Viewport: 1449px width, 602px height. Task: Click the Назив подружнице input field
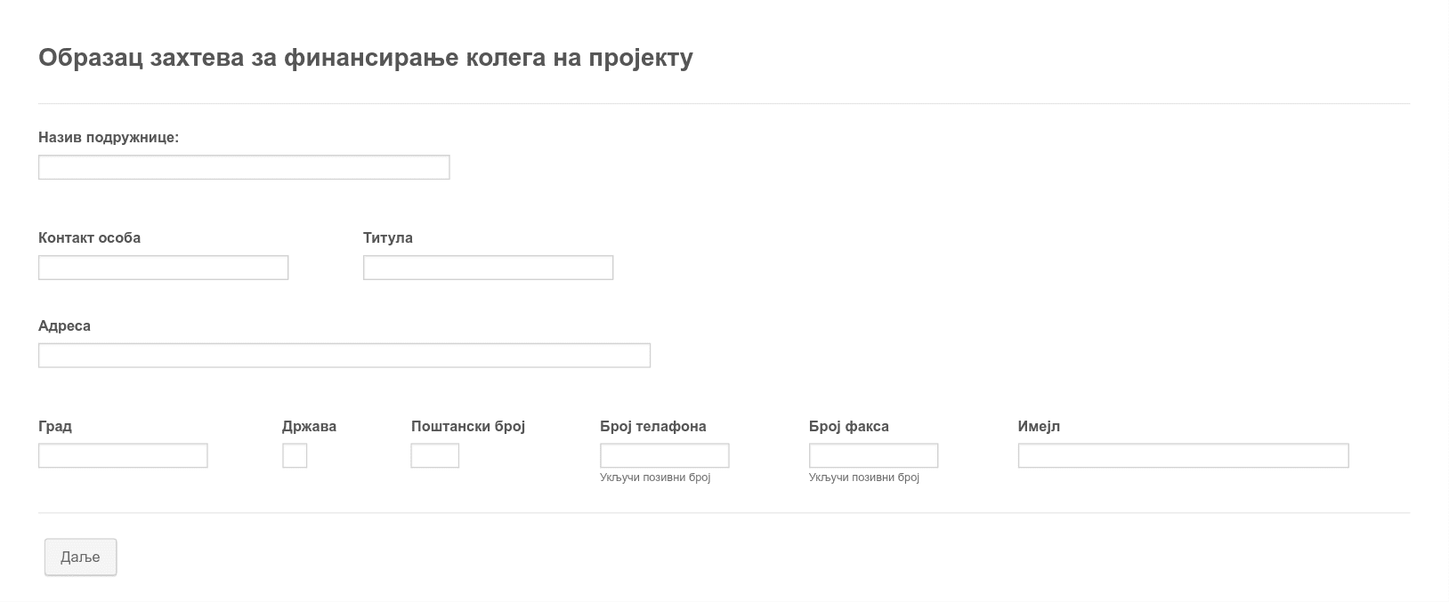pyautogui.click(x=244, y=167)
